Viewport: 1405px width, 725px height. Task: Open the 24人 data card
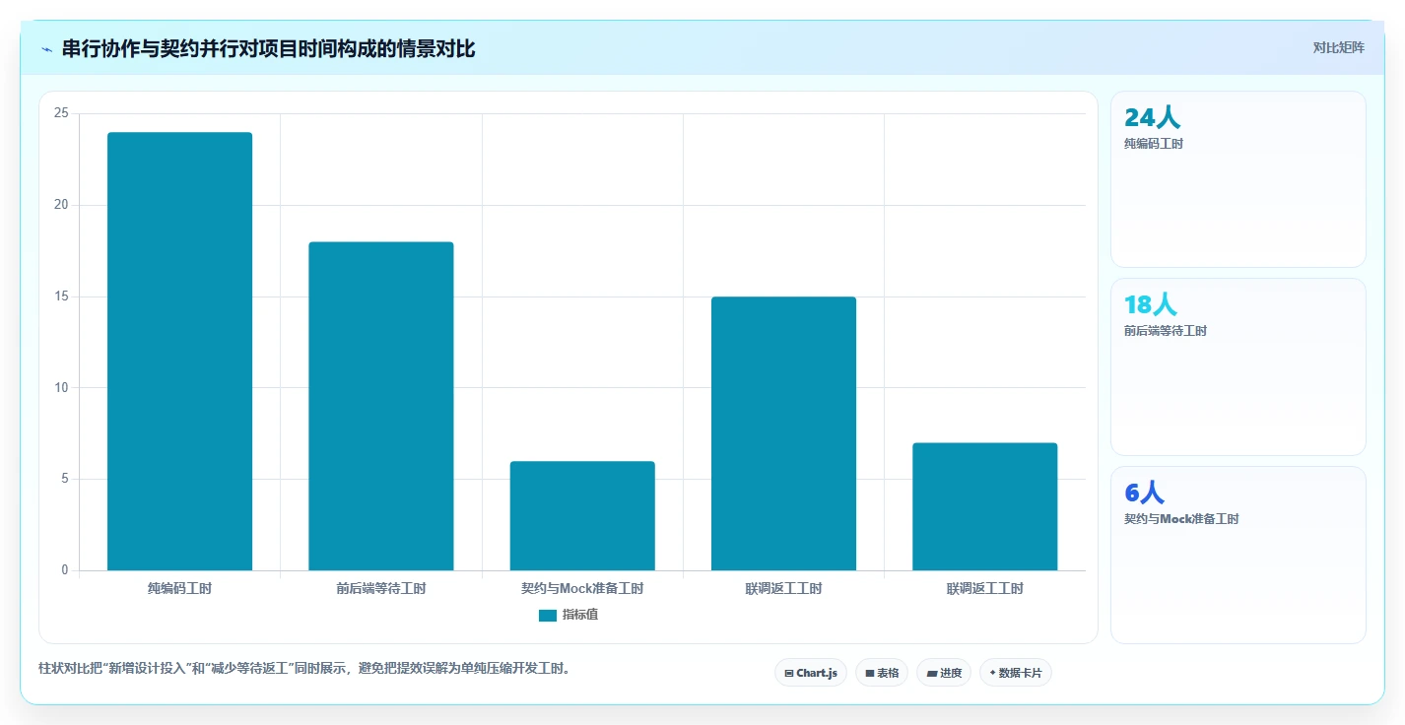tap(1238, 179)
